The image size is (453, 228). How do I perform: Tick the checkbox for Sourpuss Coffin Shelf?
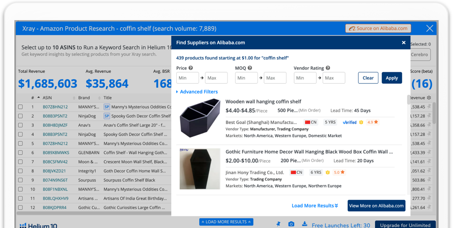pyautogui.click(x=21, y=180)
